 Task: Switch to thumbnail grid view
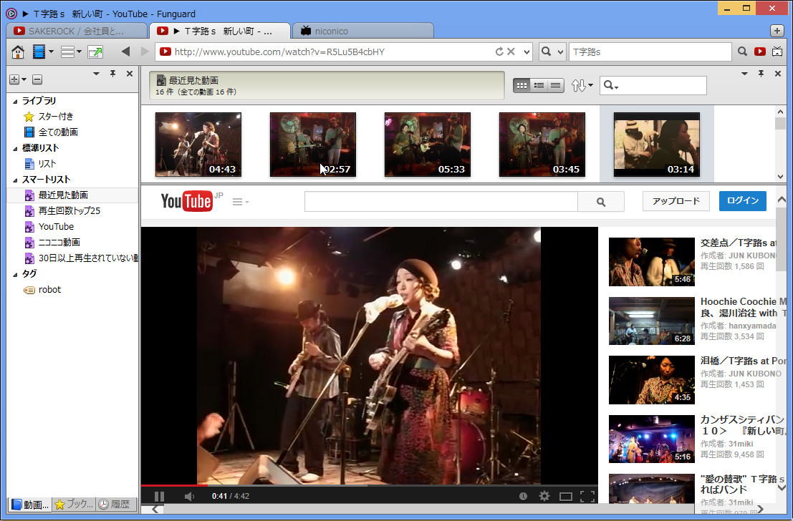tap(522, 85)
